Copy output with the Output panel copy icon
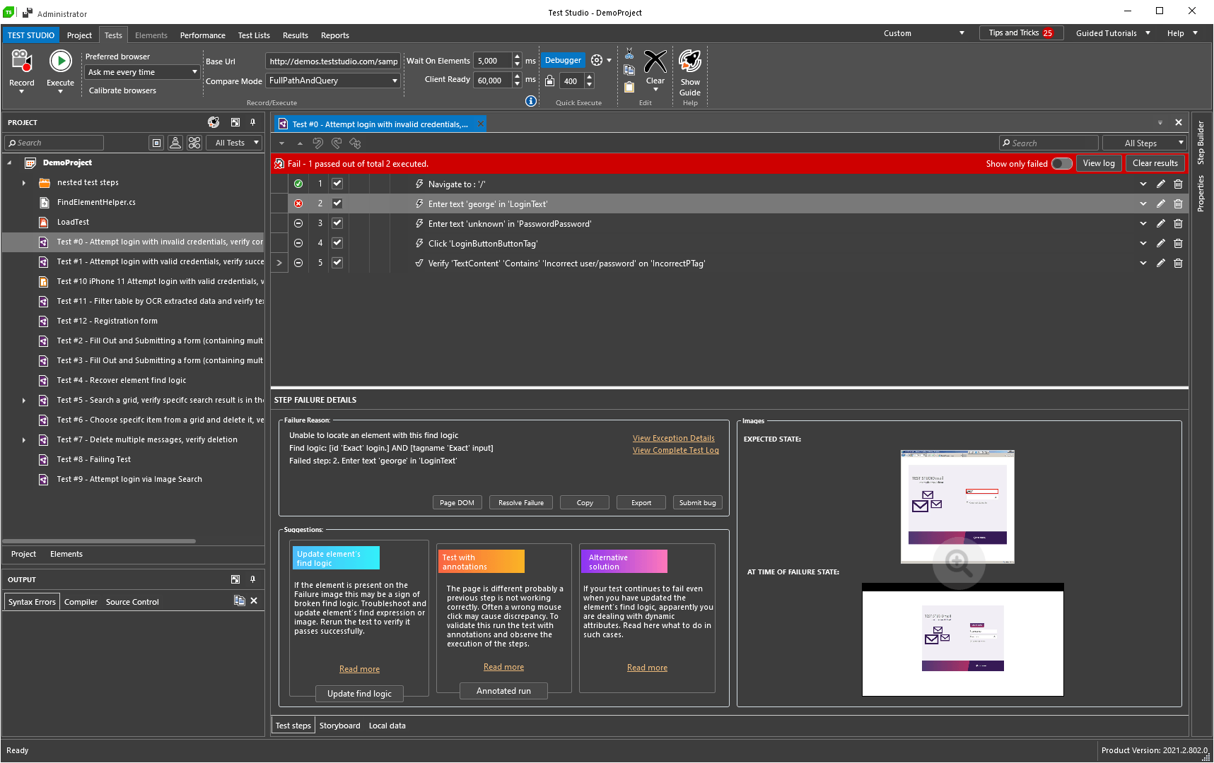 tap(240, 601)
